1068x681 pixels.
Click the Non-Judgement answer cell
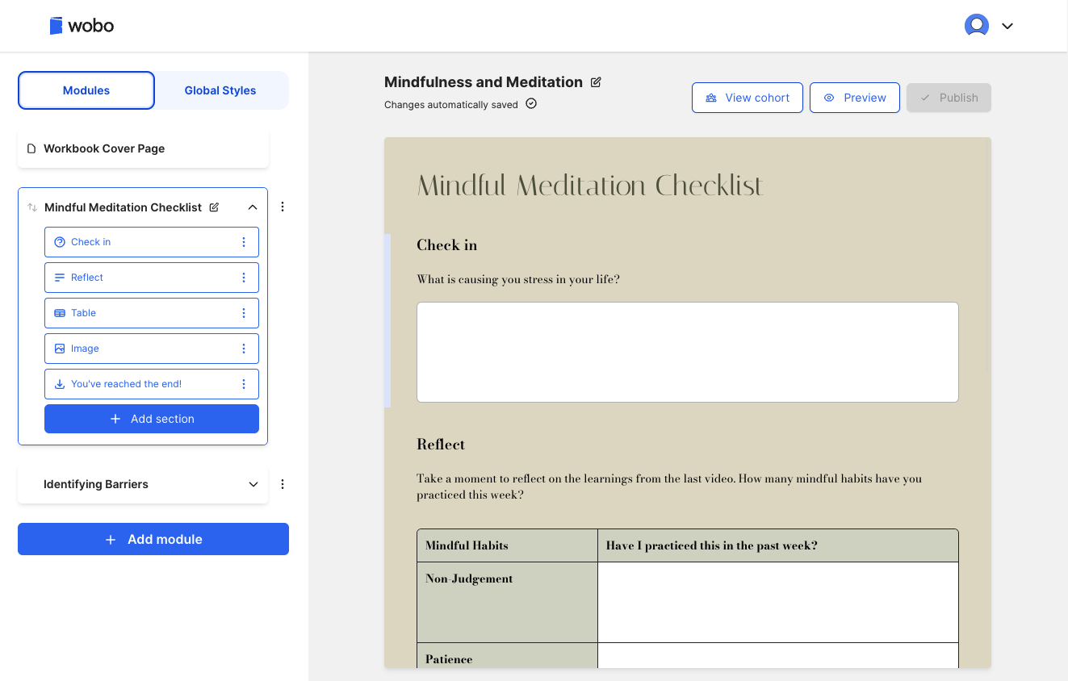click(x=778, y=603)
